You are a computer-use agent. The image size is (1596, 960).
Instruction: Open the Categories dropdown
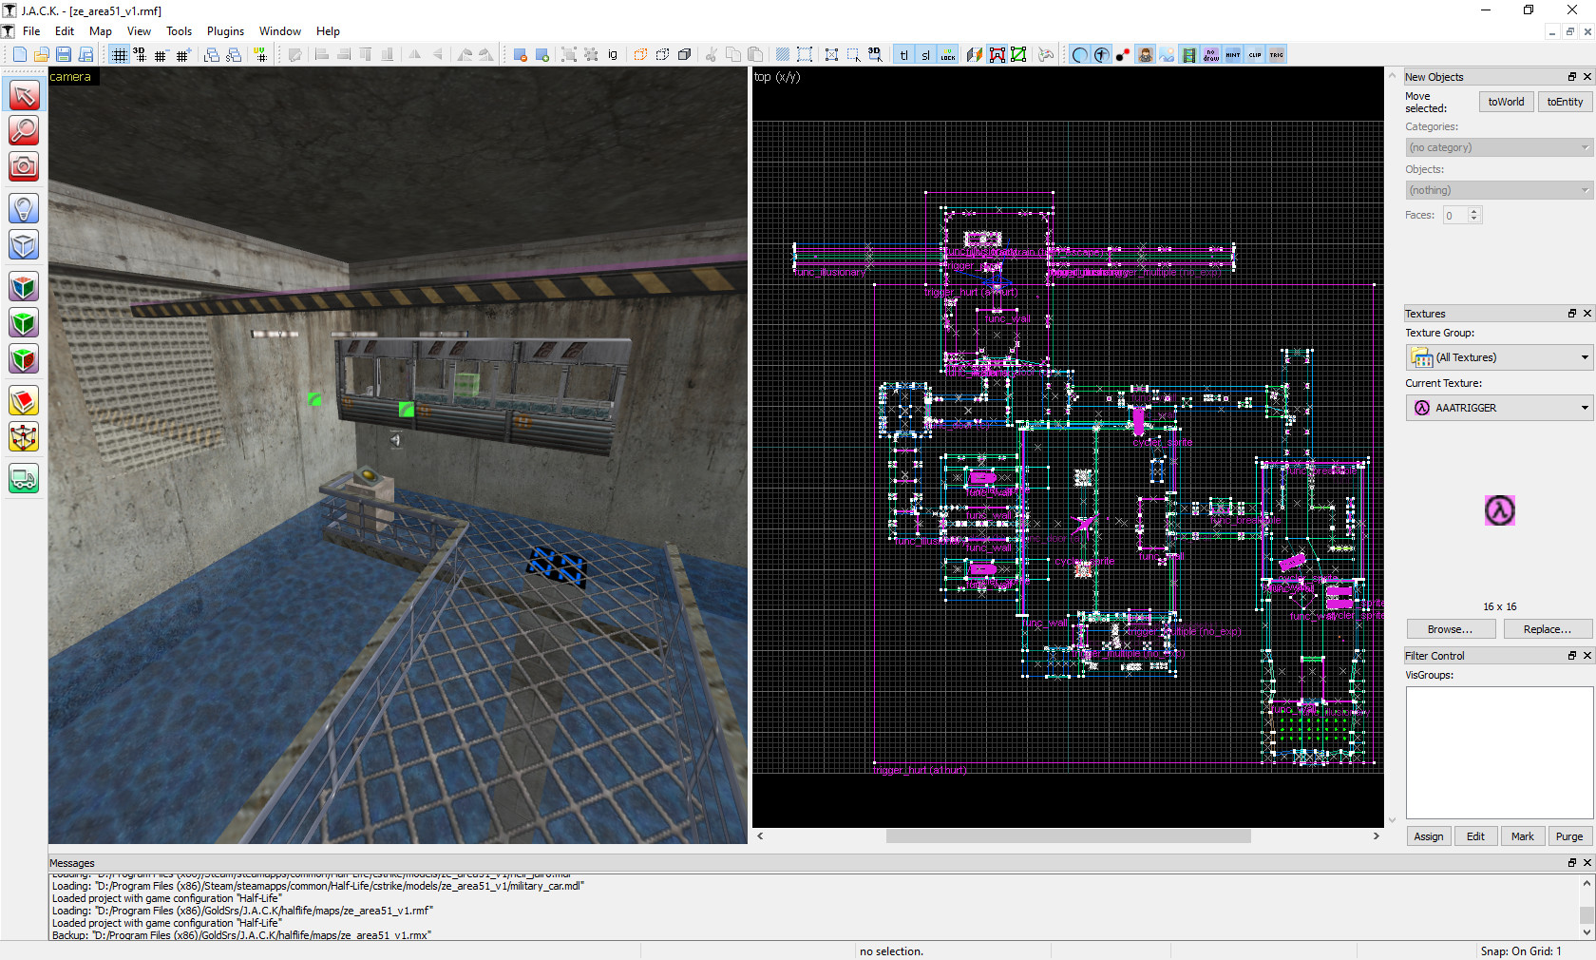click(1498, 147)
